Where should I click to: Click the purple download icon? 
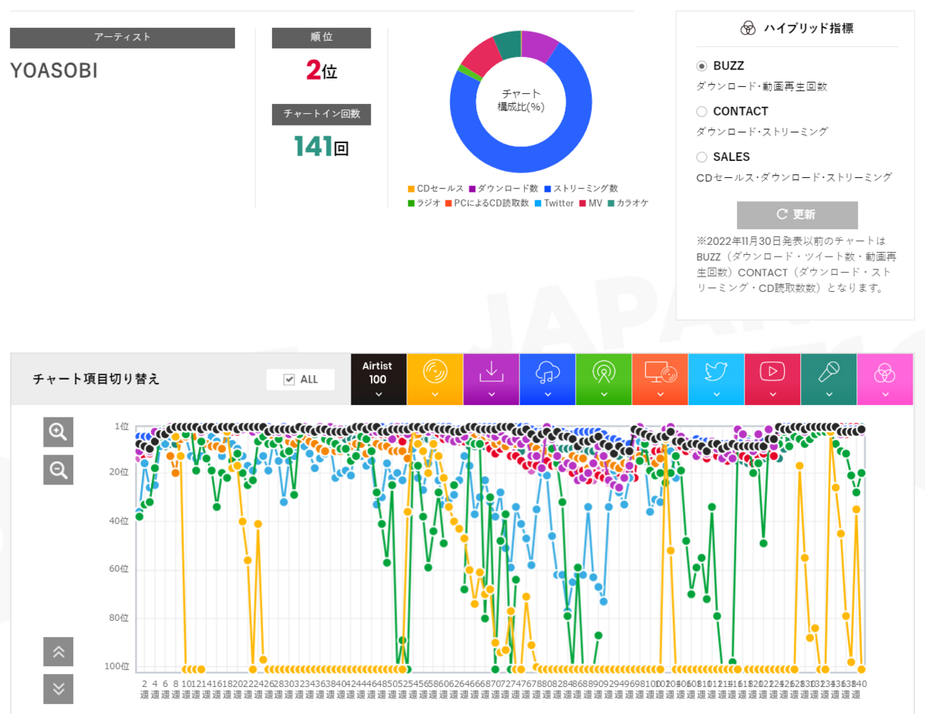pyautogui.click(x=491, y=372)
